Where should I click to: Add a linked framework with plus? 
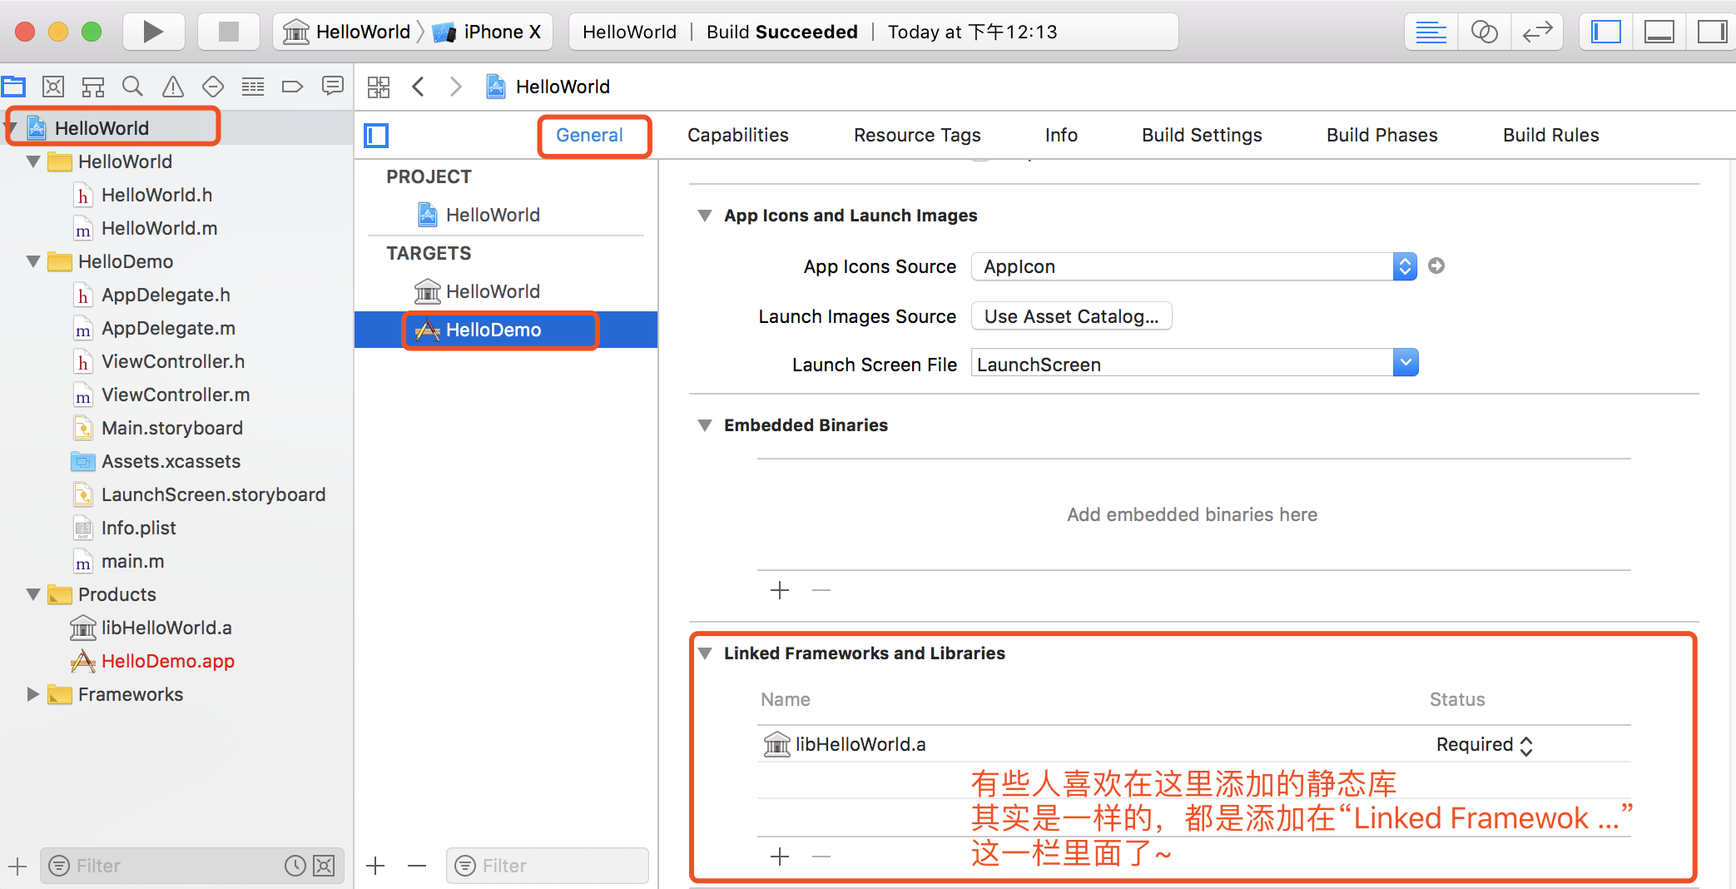[780, 857]
